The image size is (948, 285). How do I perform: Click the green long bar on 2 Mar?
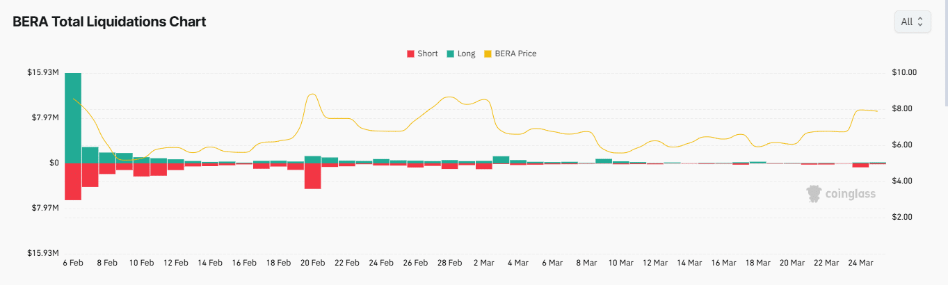pos(501,160)
